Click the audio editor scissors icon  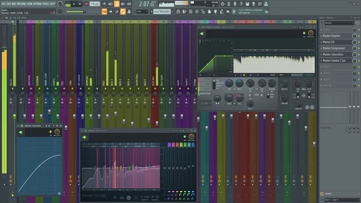(229, 4)
